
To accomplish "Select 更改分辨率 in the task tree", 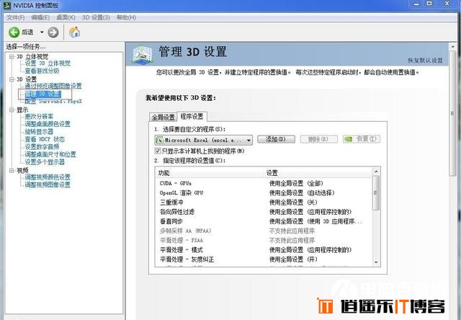I will (39, 117).
